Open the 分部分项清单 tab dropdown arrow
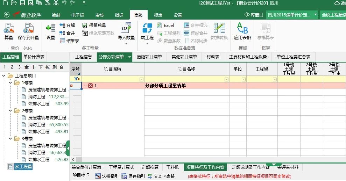The height and width of the screenshot is (181, 346). click(129, 57)
